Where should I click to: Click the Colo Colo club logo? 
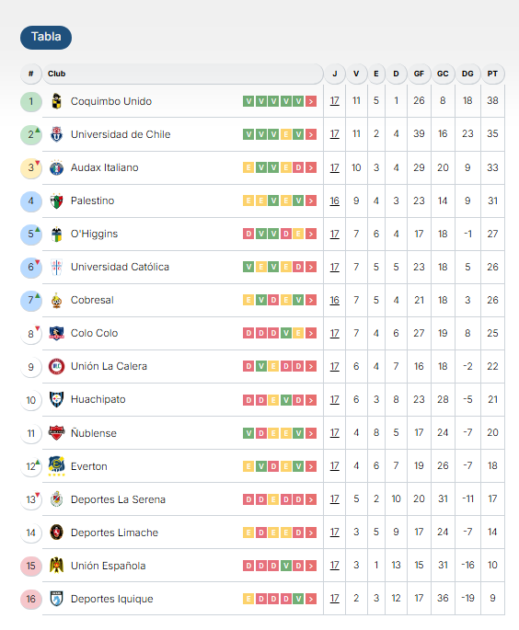pos(57,333)
